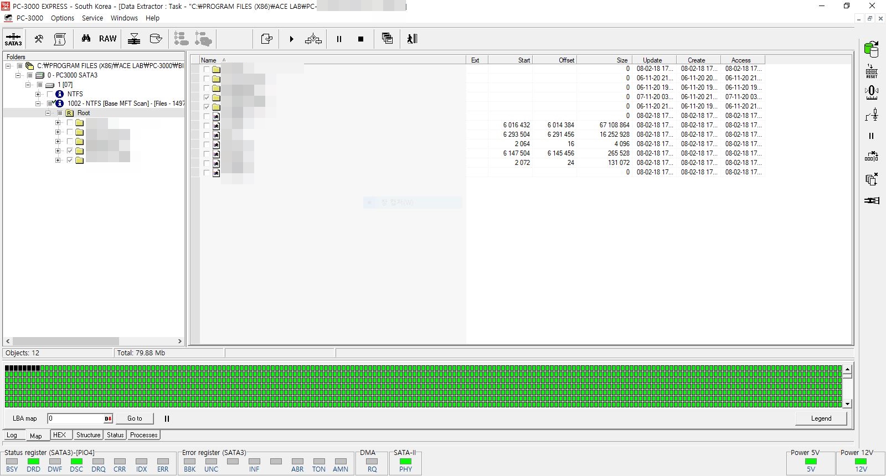Viewport: 886px width, 476px height.
Task: Switch to the Structure tab
Action: (88, 435)
